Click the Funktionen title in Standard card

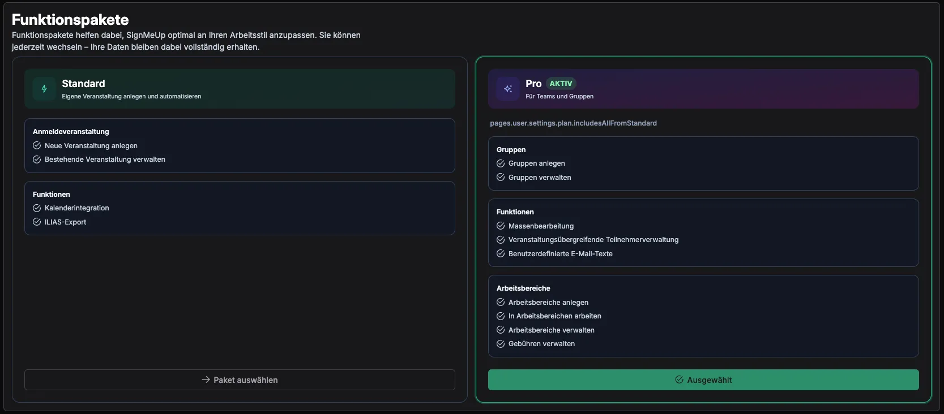[x=52, y=195]
